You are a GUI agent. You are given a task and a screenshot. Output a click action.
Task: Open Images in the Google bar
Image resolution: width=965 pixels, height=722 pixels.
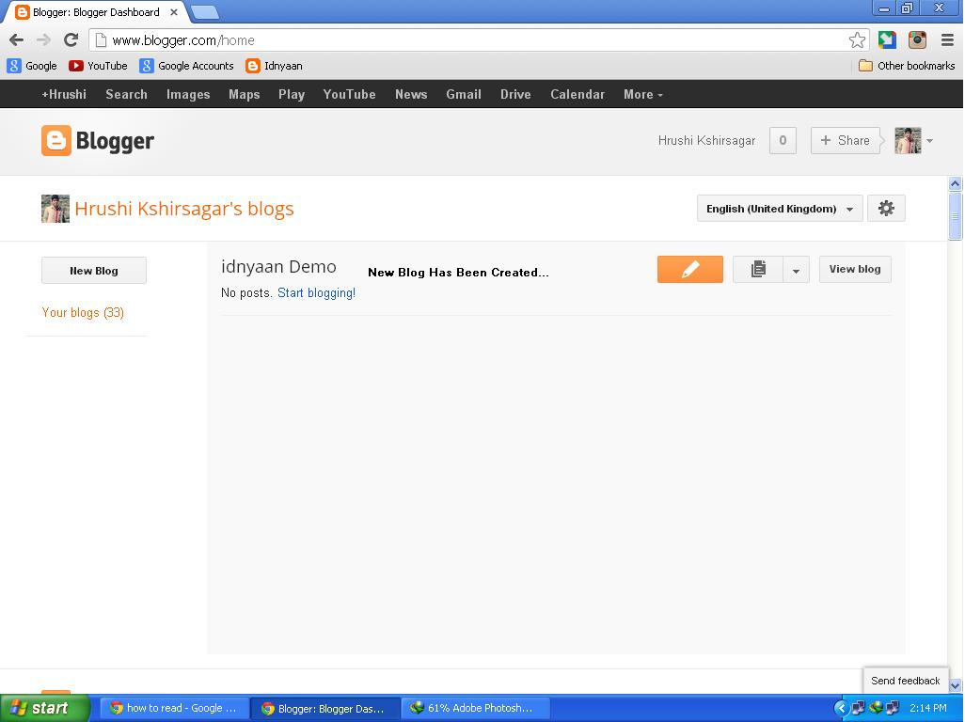click(x=188, y=95)
